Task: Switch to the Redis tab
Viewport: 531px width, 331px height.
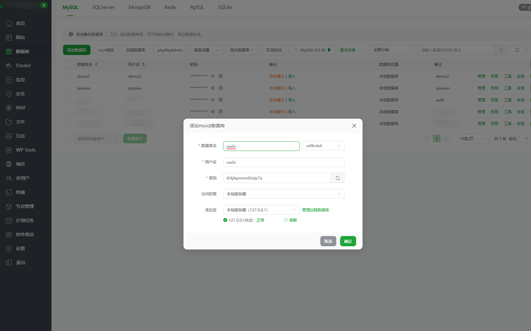Action: tap(170, 7)
